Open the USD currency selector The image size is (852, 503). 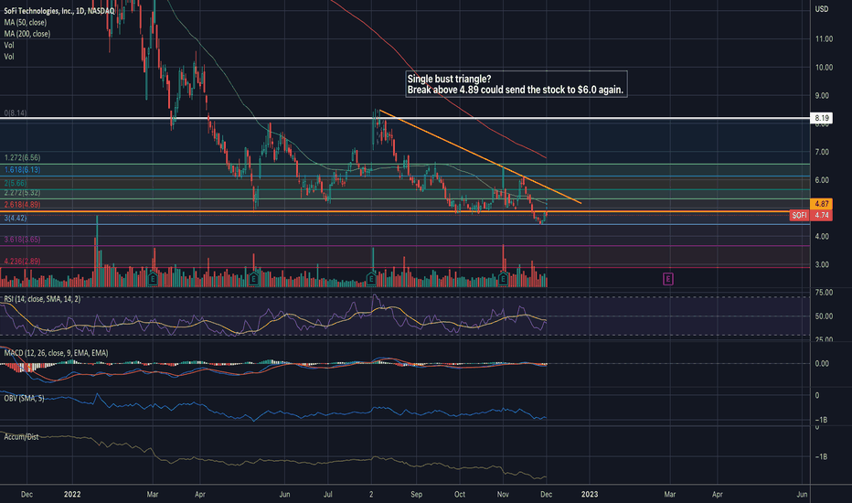[x=822, y=9]
